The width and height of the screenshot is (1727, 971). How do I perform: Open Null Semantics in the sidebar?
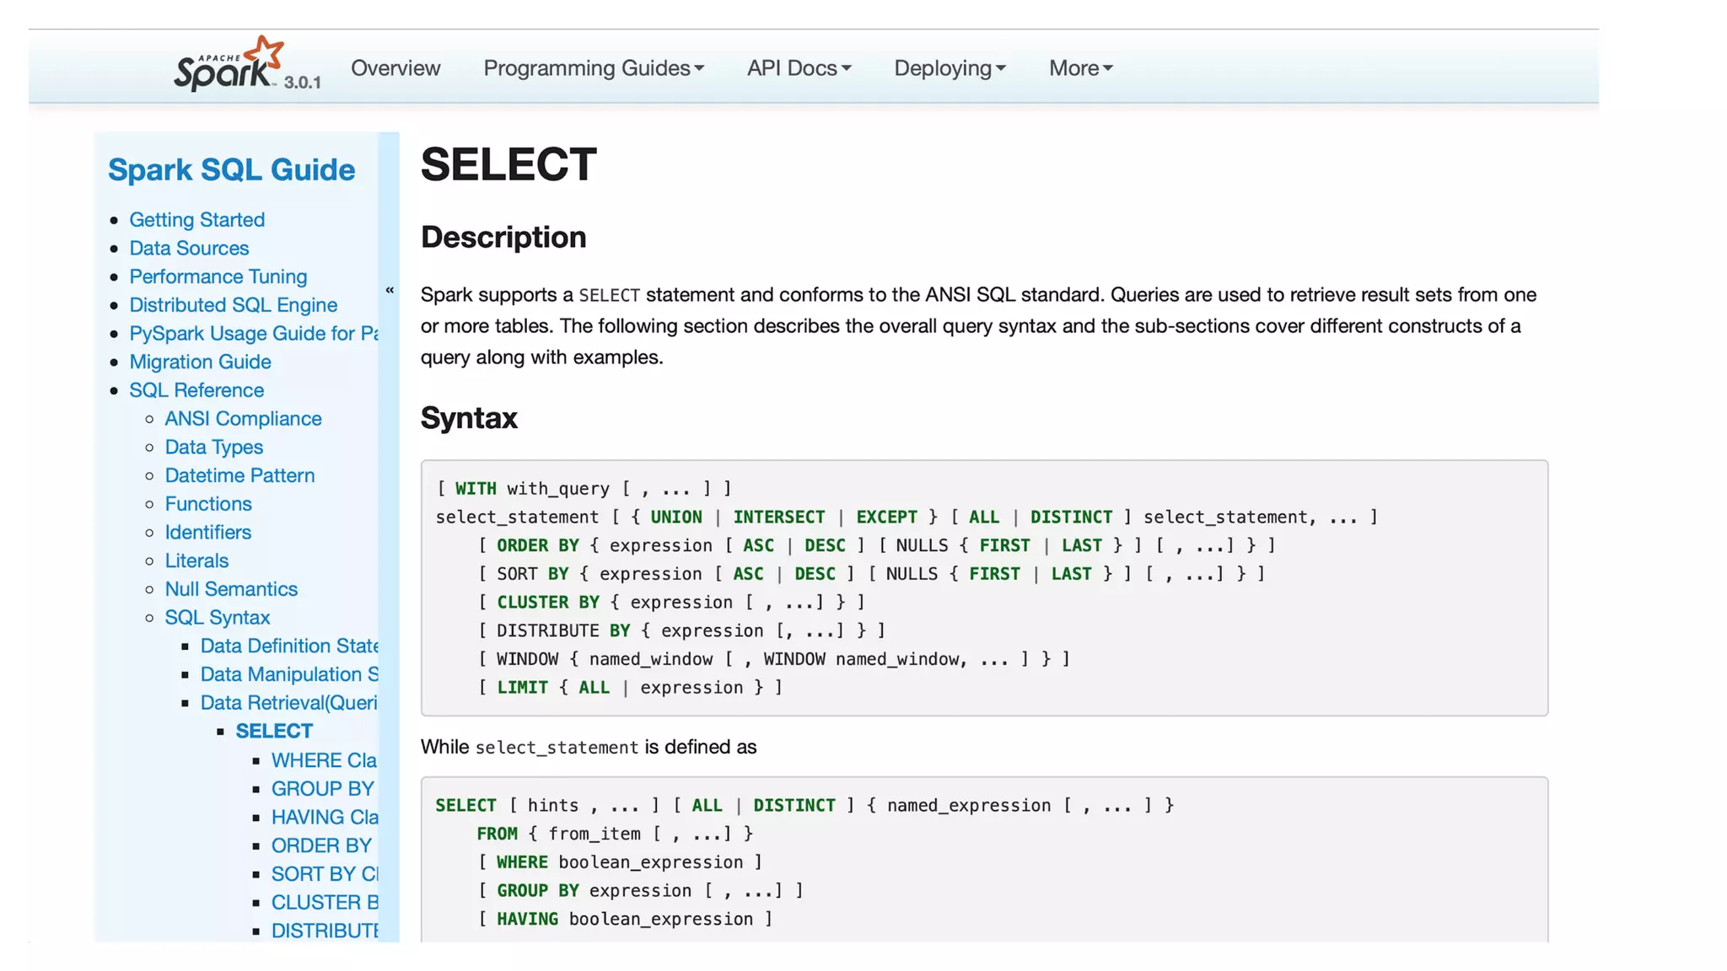231,589
